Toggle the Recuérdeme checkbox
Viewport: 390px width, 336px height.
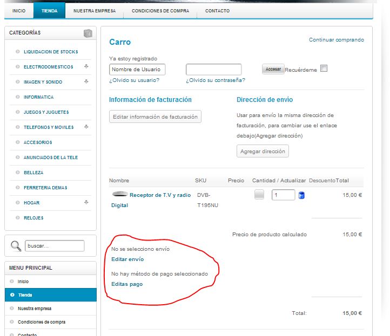pyautogui.click(x=324, y=68)
